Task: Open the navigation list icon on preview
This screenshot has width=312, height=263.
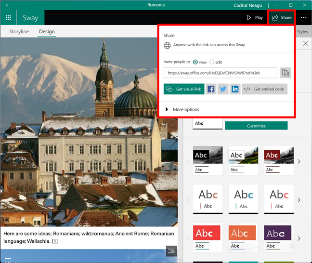Action: coord(172,250)
